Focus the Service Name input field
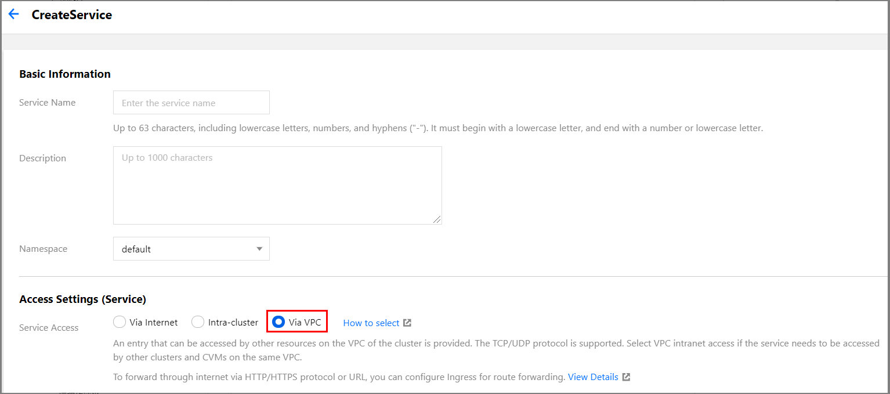This screenshot has width=890, height=394. point(191,103)
